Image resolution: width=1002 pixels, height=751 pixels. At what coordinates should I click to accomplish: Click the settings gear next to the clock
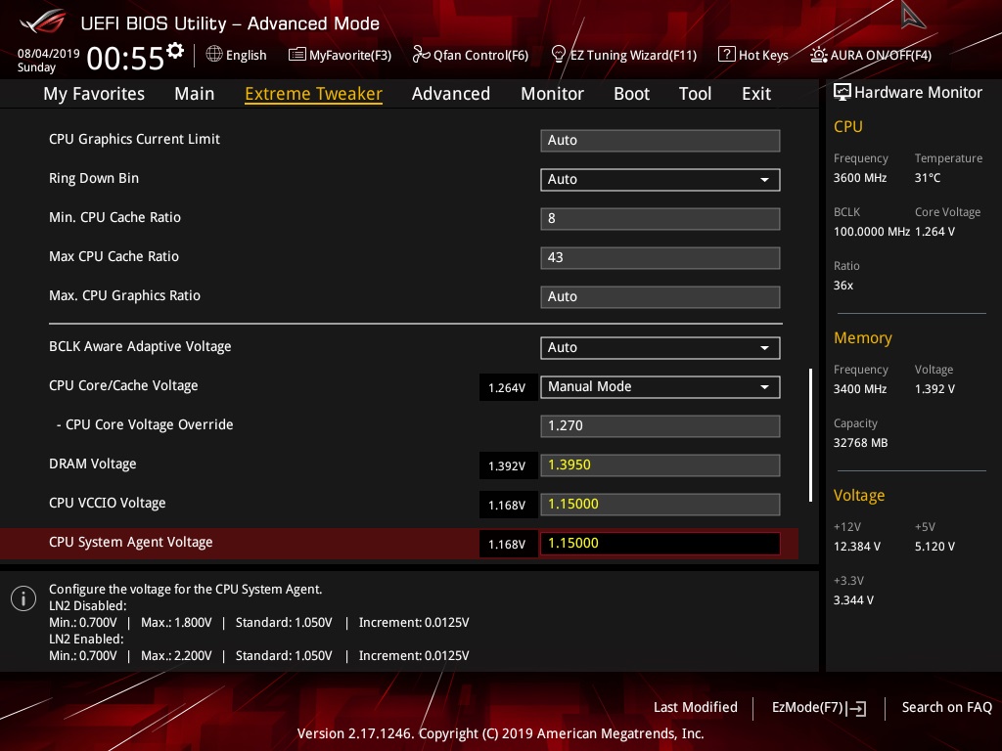[x=175, y=51]
